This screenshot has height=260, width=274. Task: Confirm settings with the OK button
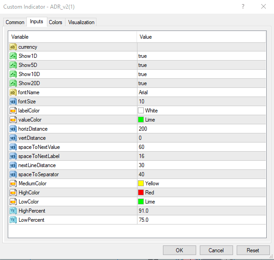pyautogui.click(x=179, y=250)
